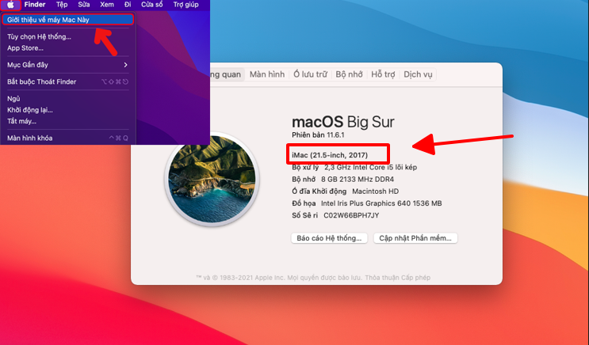
Task: Open "Tùy chọn Hệ thống..." from Apple menu
Action: 39,36
